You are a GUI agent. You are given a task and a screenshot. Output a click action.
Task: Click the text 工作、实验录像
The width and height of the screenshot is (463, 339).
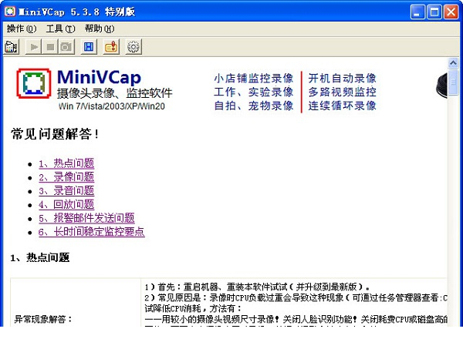point(254,92)
